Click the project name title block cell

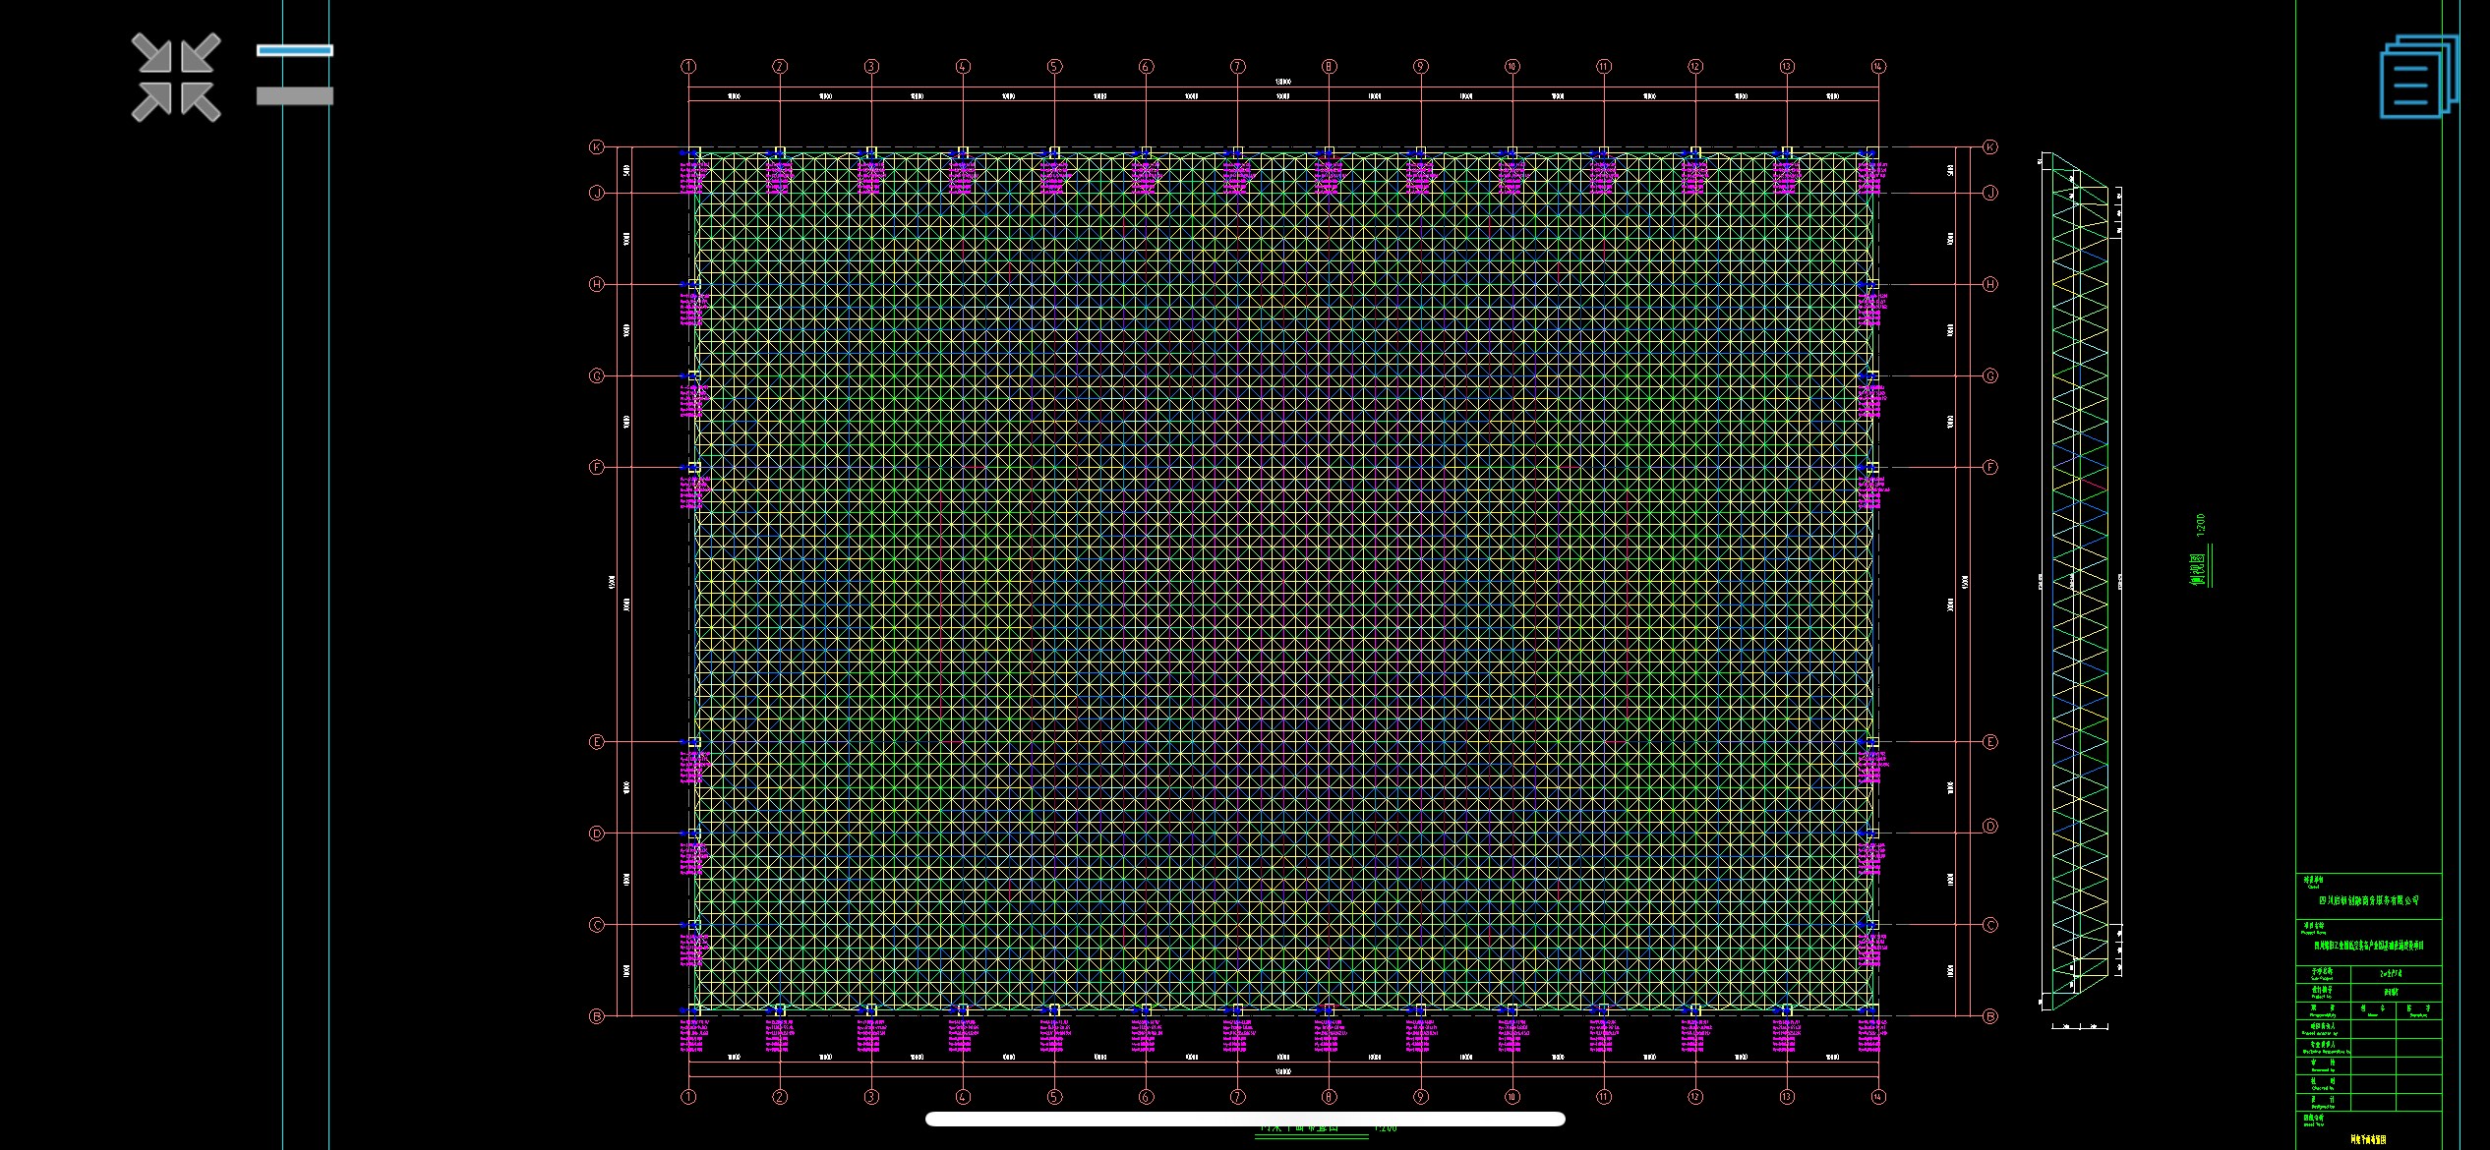coord(2368,946)
